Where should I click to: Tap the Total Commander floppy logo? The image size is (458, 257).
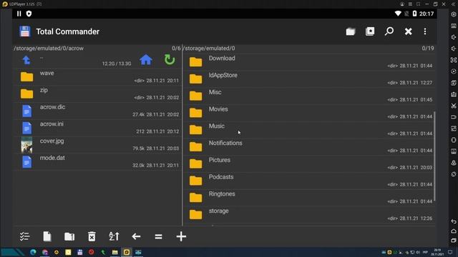pyautogui.click(x=25, y=31)
